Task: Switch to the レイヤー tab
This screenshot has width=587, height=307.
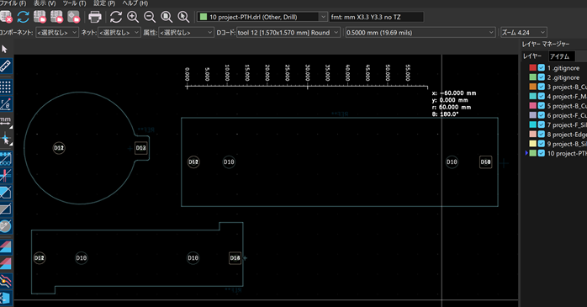Action: tap(532, 56)
